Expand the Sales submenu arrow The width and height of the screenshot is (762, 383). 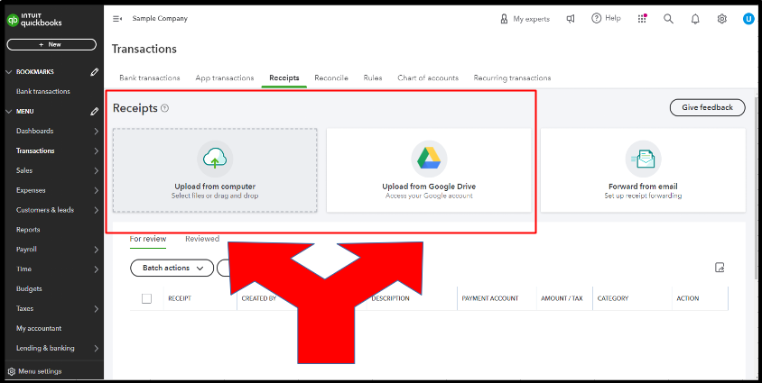click(x=97, y=170)
